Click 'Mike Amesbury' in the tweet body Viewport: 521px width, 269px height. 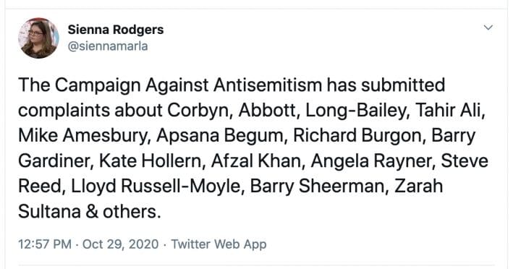tap(80, 136)
